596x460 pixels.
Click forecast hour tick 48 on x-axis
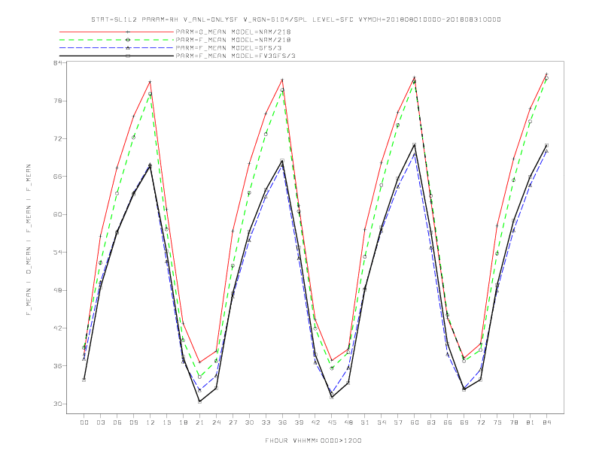(x=348, y=422)
